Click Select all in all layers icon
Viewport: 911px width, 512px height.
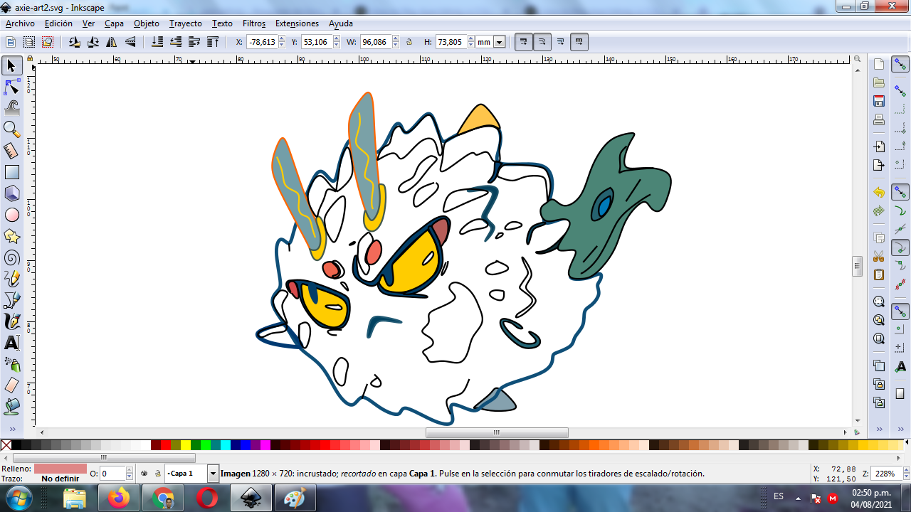click(x=29, y=42)
